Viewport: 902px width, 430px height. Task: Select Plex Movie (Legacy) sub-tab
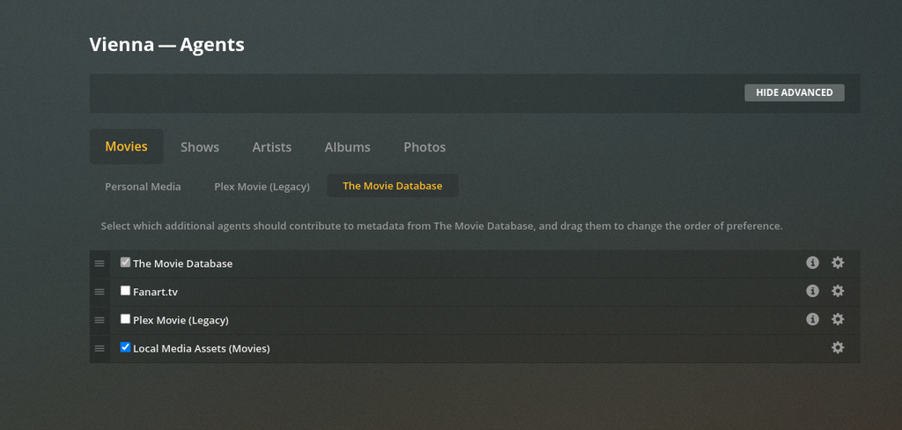click(262, 186)
